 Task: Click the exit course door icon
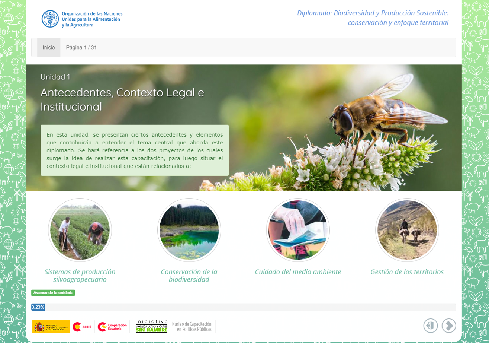[x=431, y=325]
